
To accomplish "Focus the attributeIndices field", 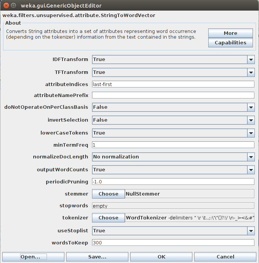I will pos(173,84).
